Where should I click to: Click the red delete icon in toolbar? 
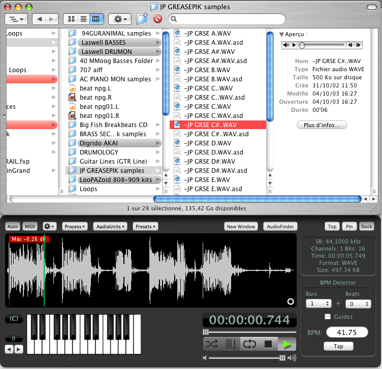pos(157,19)
